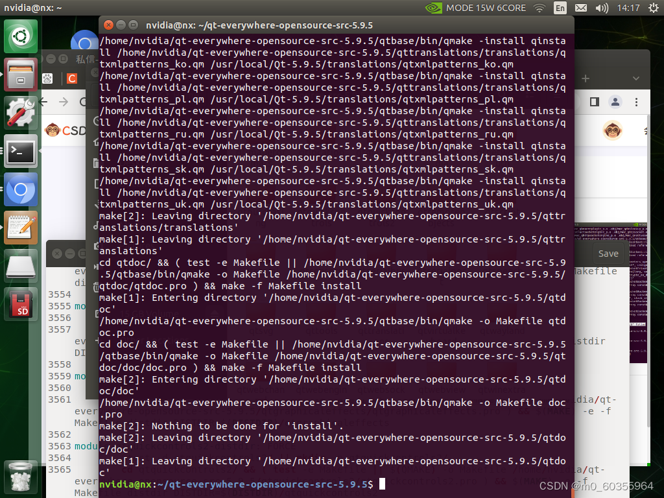The image size is (664, 498).
Task: Show the 14:17 clock calendar
Action: (628, 8)
